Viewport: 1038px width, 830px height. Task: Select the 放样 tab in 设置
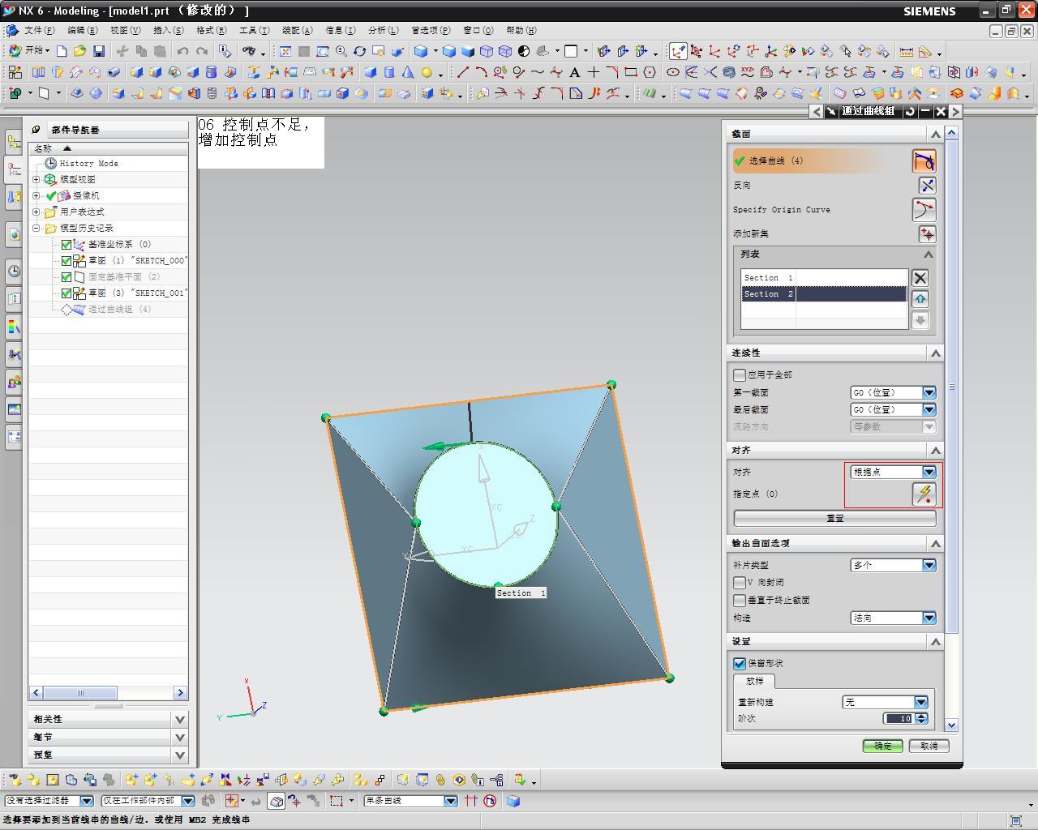(x=754, y=681)
